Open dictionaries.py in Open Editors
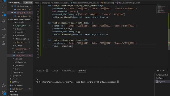 (x=20, y=6)
